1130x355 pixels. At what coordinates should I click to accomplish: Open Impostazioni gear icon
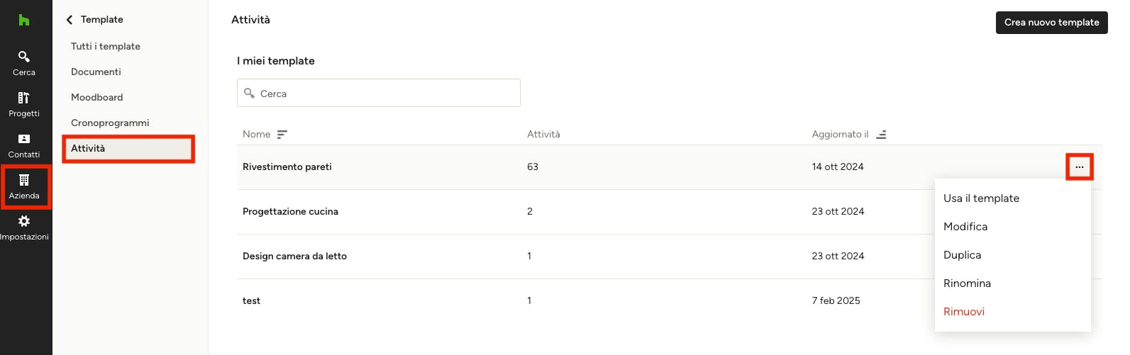(24, 221)
